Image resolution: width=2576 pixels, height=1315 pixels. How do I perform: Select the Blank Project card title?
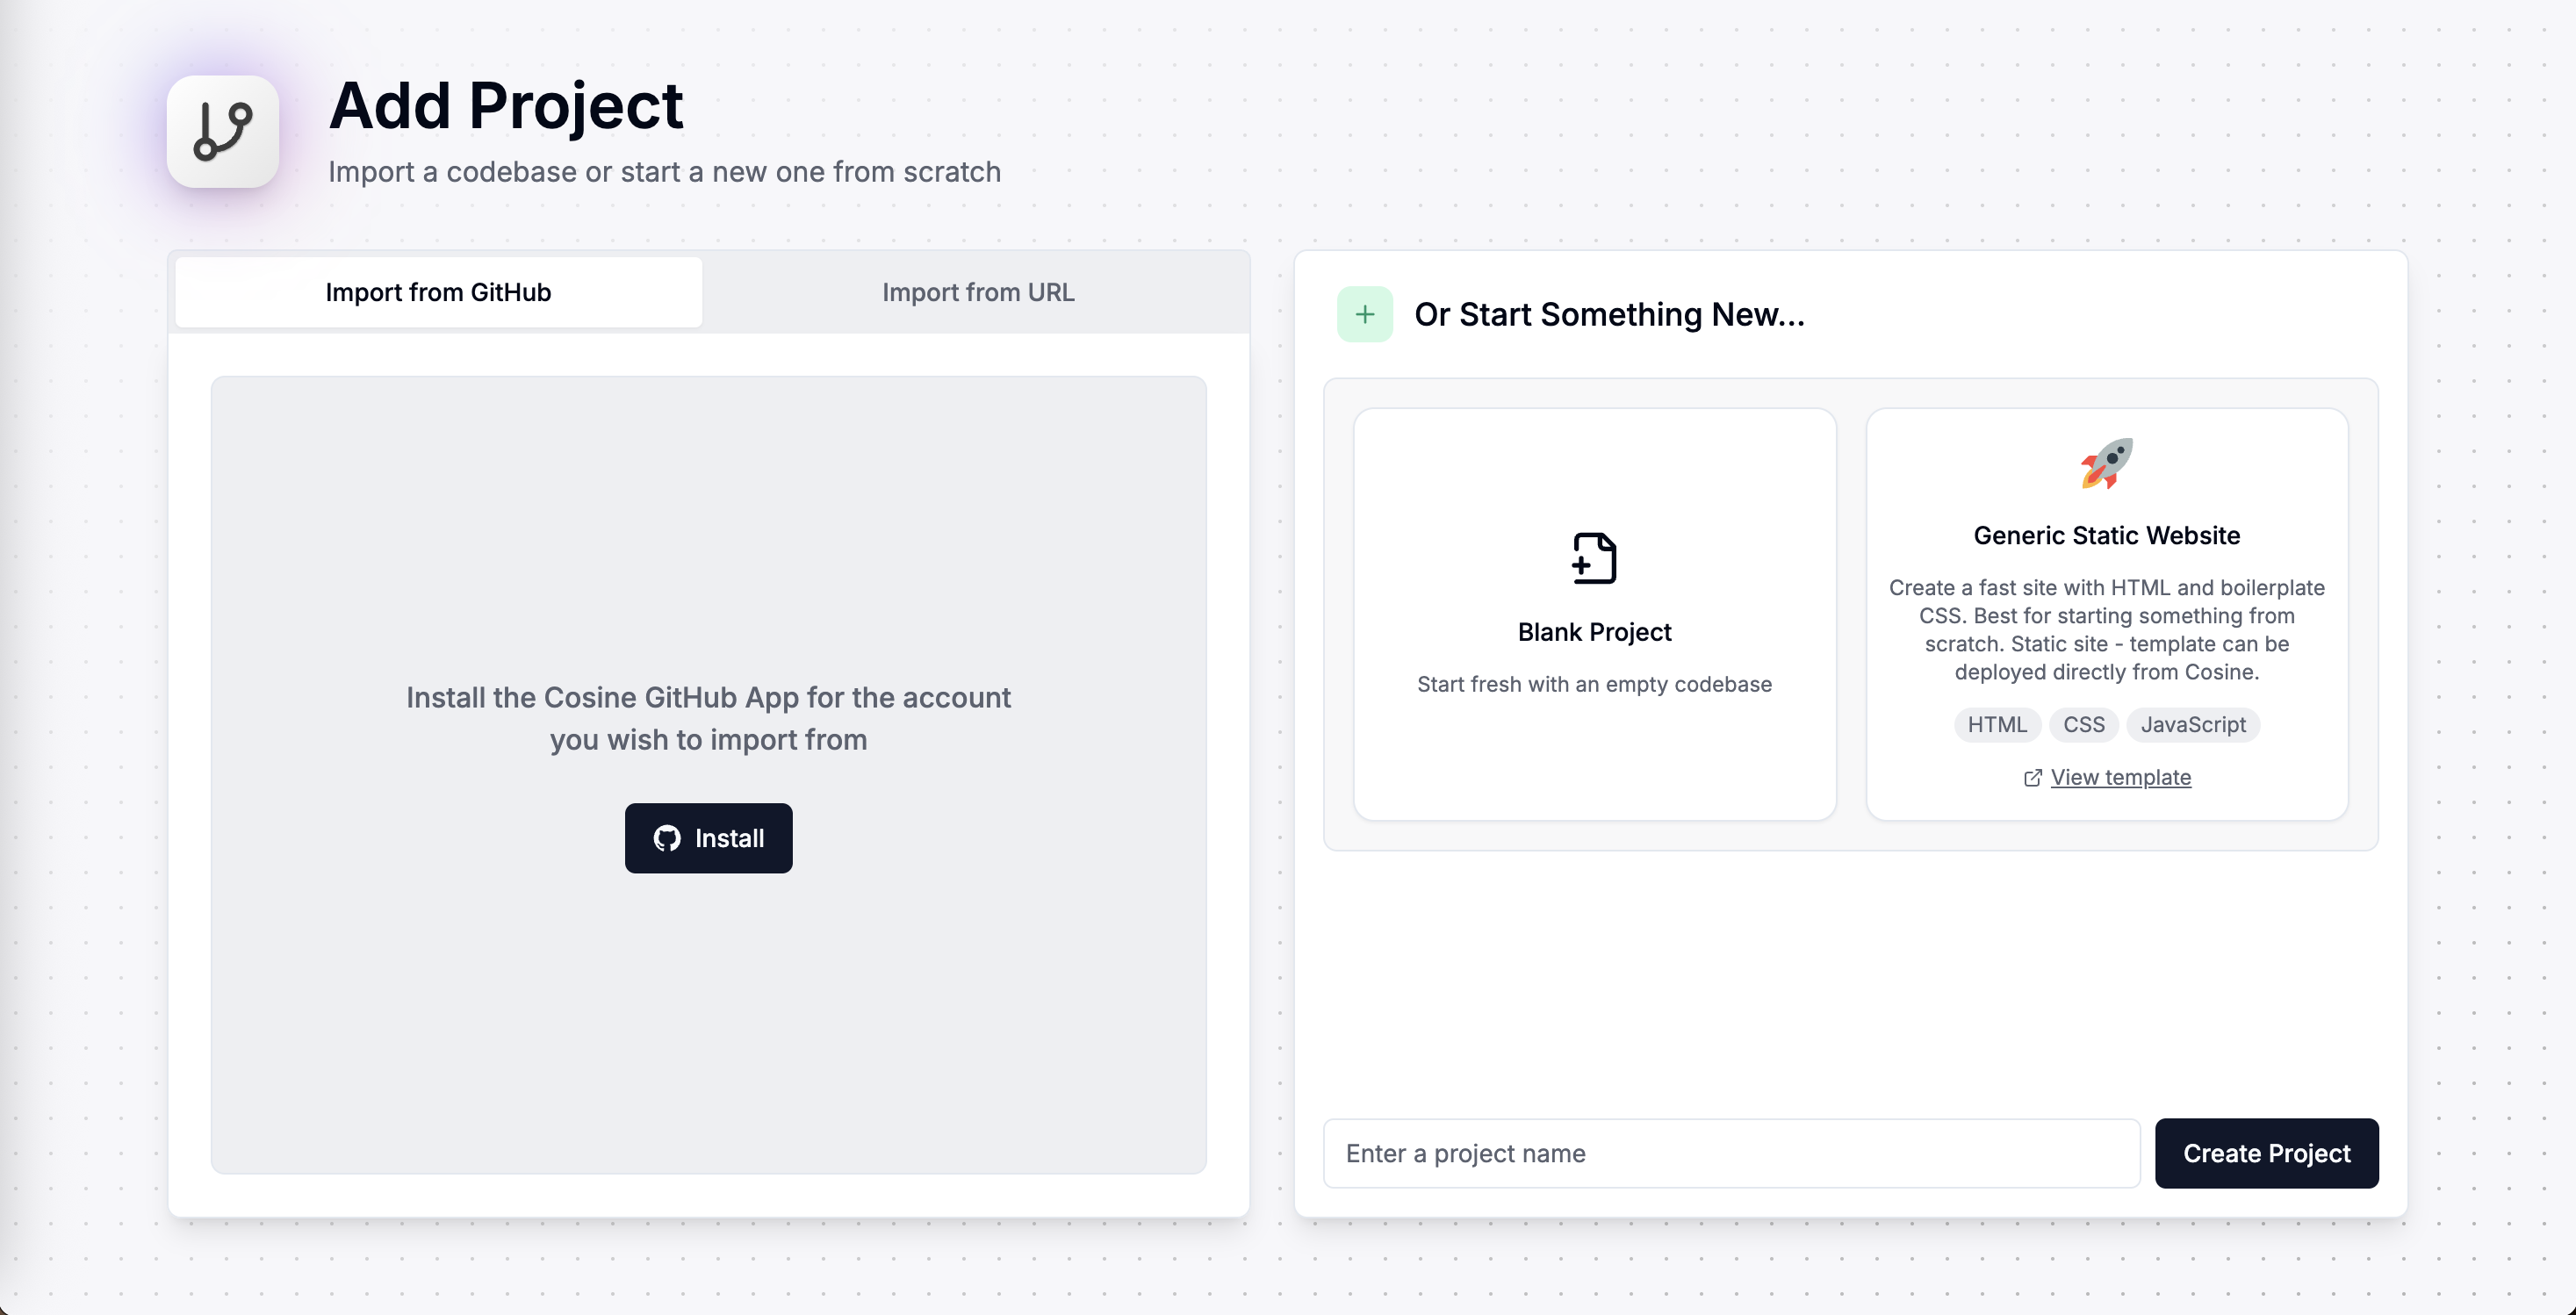1594,632
